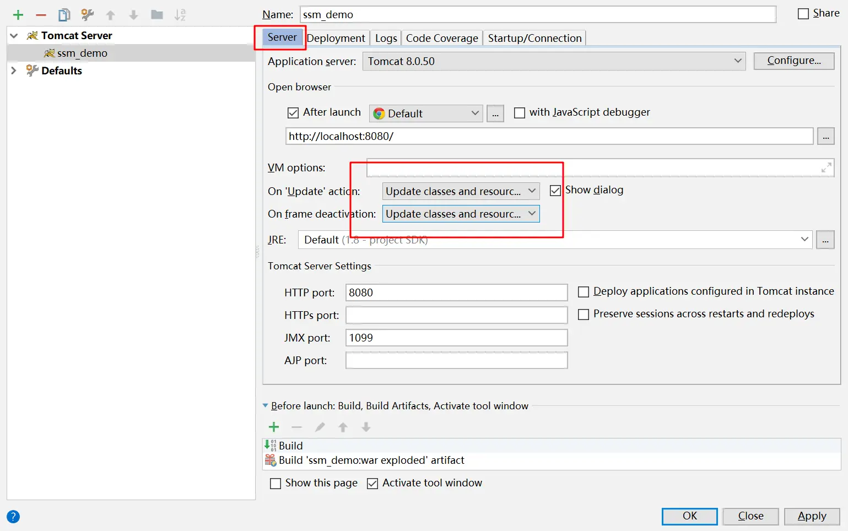Open edit defaults wrench icon

87,15
